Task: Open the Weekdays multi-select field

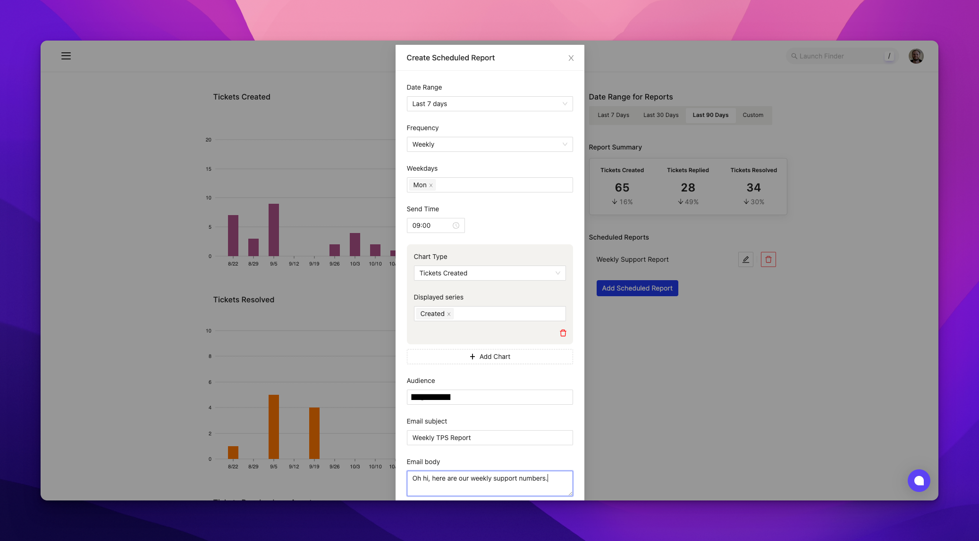Action: [x=489, y=185]
